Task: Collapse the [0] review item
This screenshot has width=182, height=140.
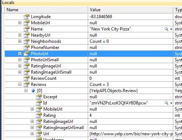Action: click(x=26, y=90)
